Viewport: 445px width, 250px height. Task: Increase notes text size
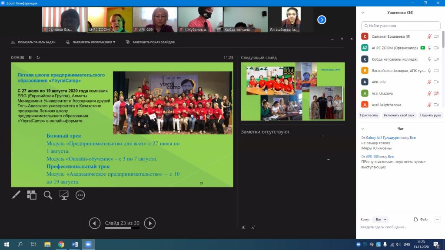(x=243, y=227)
